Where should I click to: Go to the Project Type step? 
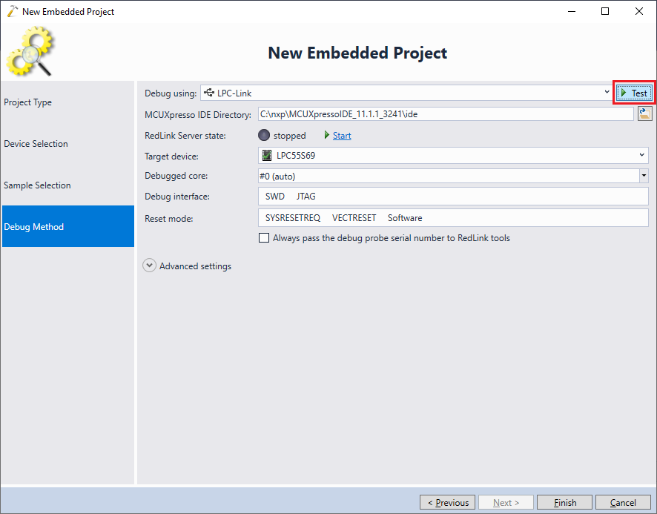coord(68,102)
